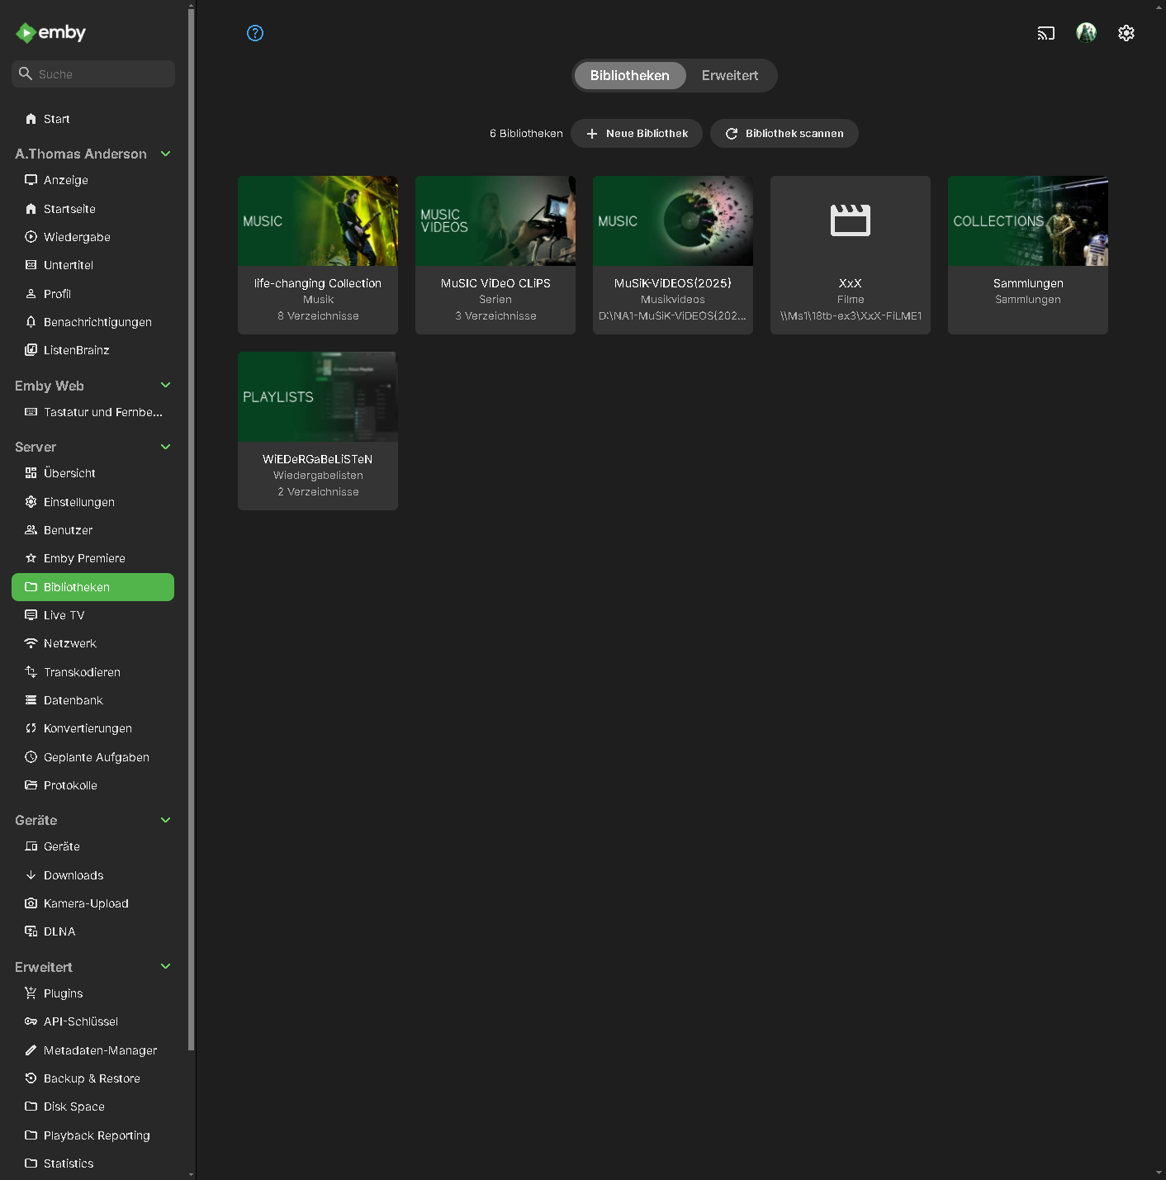1166x1180 pixels.
Task: Switch to the Erweitert tab
Action: tap(729, 75)
